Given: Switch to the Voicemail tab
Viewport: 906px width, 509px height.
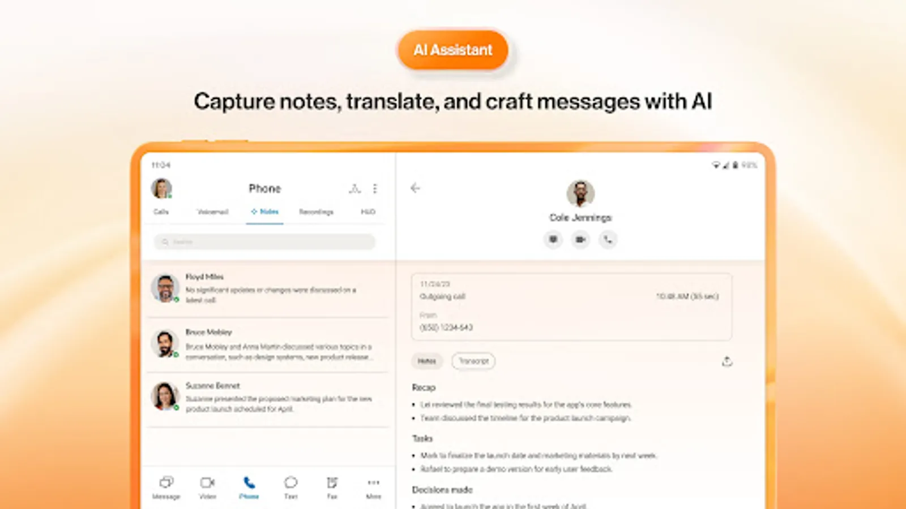Looking at the screenshot, I should (x=212, y=212).
